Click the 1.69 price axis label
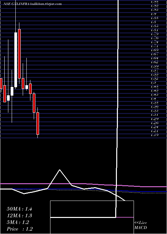This screenshot has height=234, width=167. [x=154, y=50]
